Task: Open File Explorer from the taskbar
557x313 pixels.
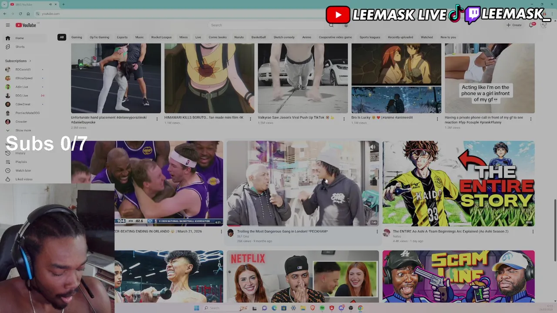Action: coord(303,308)
